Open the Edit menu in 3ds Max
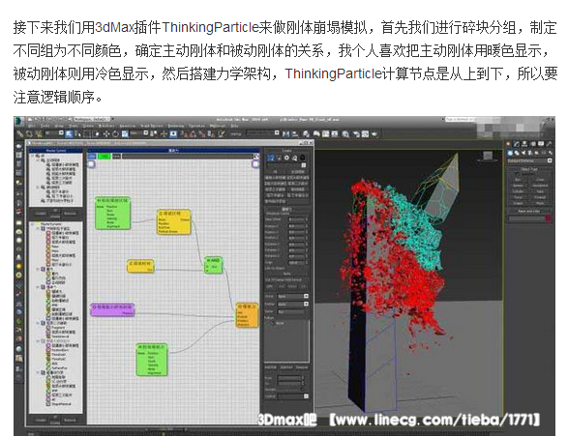 pos(32,126)
